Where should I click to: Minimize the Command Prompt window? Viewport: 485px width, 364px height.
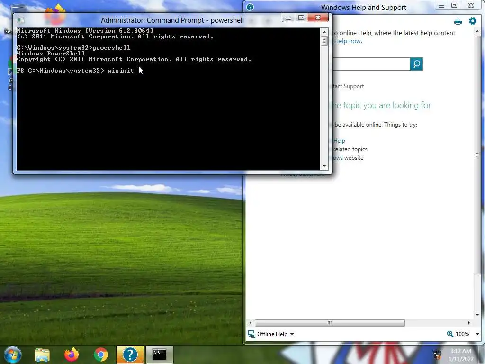(288, 18)
